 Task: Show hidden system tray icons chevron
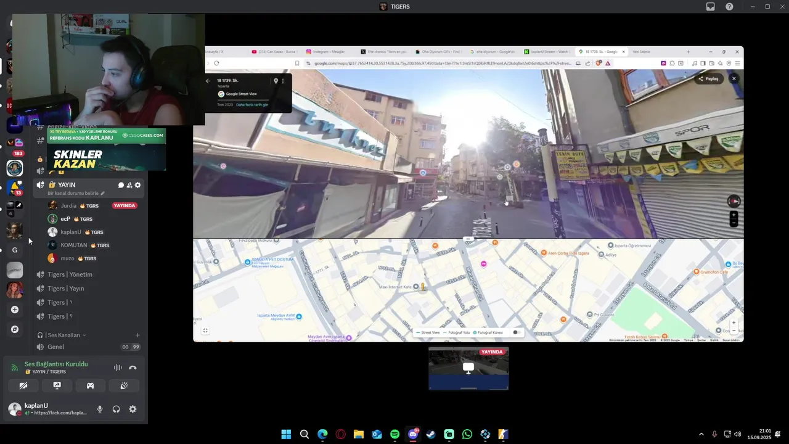coord(701,434)
